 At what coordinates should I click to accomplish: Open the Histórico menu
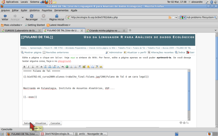tap(35, 10)
